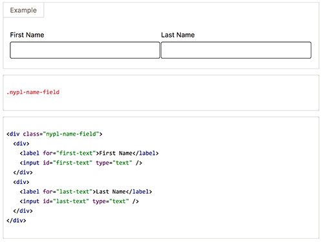Click the Last Name text input field
The width and height of the screenshot is (323, 242).
(236, 50)
